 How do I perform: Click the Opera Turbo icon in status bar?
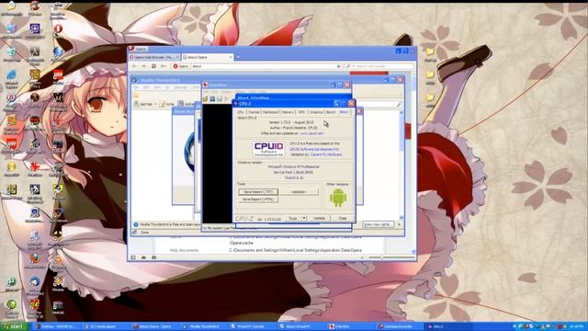coord(153,257)
